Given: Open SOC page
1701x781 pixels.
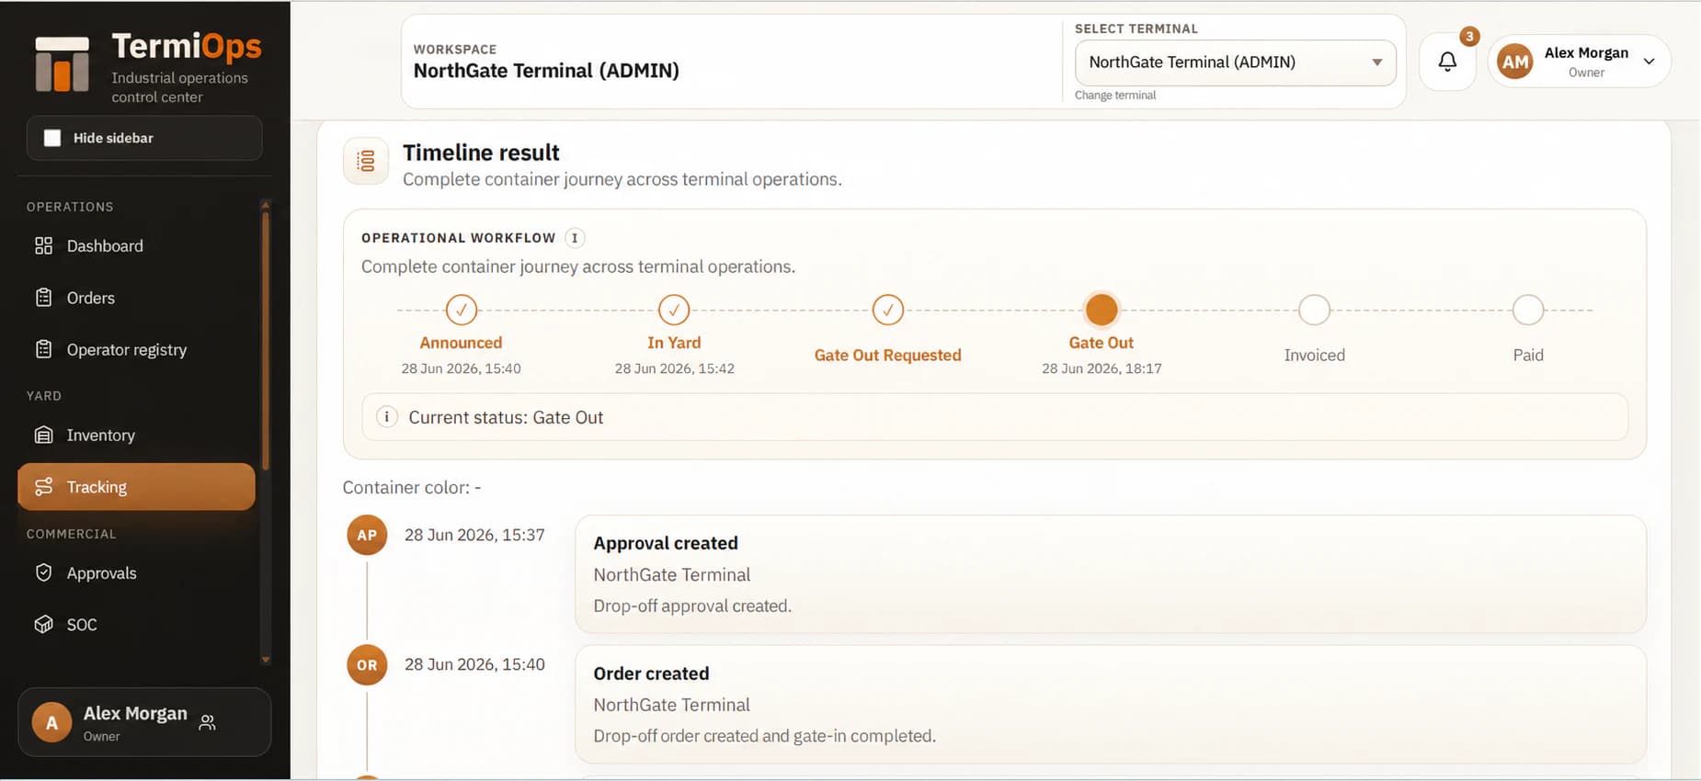Looking at the screenshot, I should click(x=136, y=625).
